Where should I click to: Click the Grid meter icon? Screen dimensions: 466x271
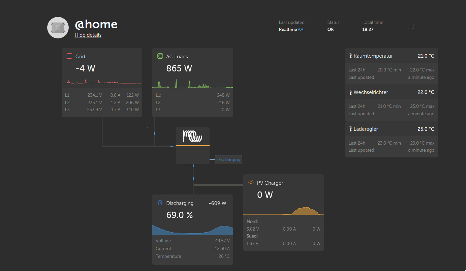(69, 56)
